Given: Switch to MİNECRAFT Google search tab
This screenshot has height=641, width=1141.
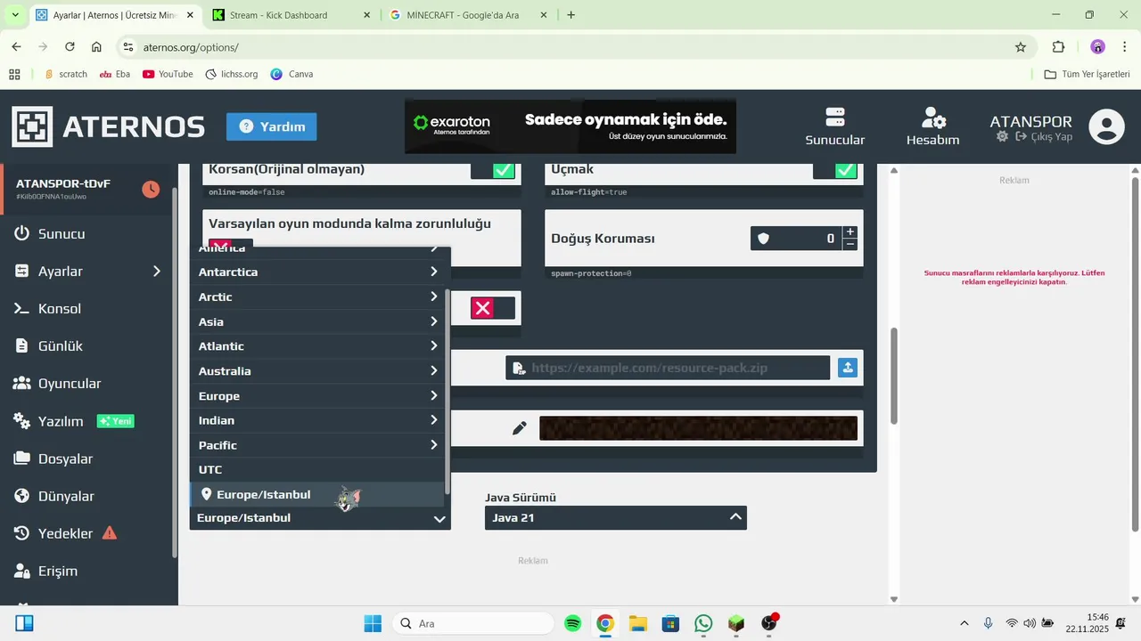Looking at the screenshot, I should 468,15.
